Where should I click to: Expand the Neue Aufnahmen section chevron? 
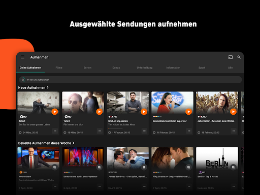(x=48, y=87)
